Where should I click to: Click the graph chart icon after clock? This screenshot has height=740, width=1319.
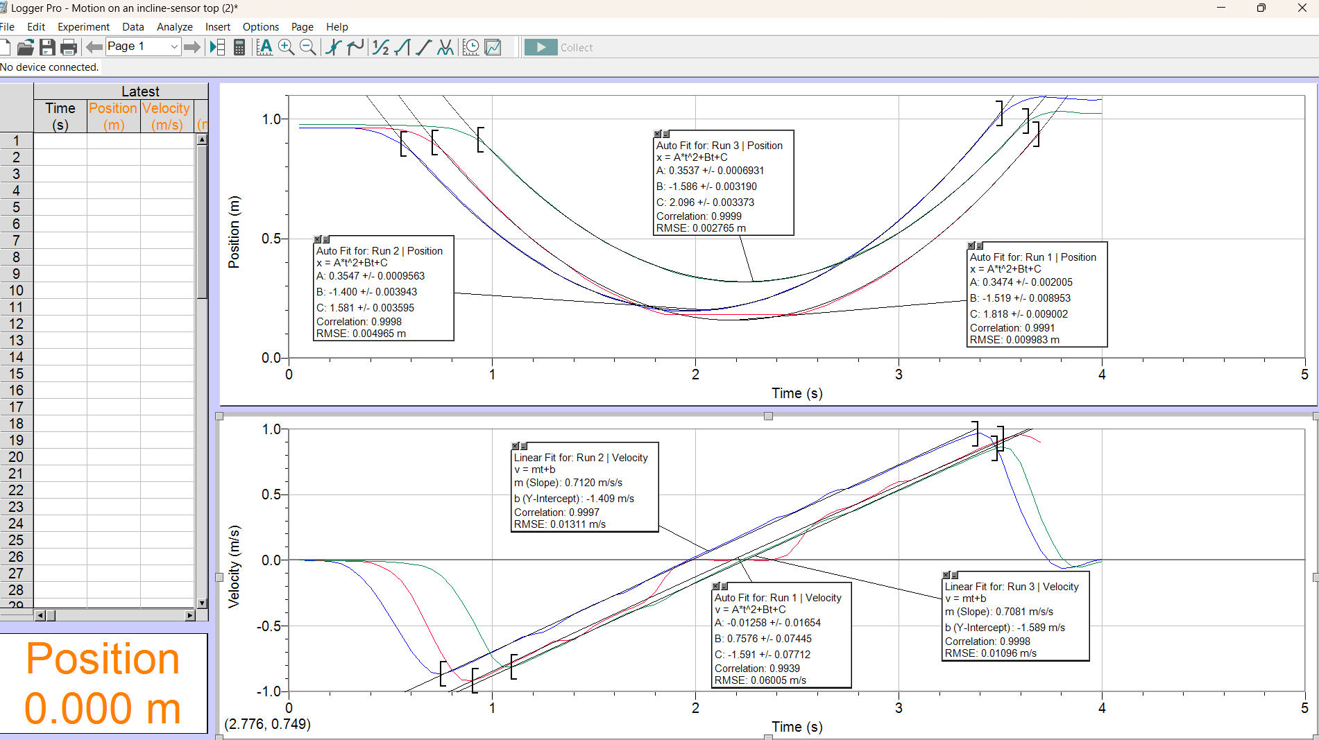493,47
